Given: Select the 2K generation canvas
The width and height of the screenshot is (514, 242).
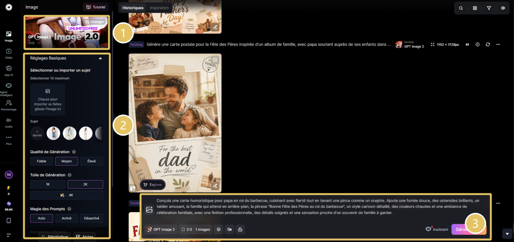Looking at the screenshot, I should [x=85, y=184].
